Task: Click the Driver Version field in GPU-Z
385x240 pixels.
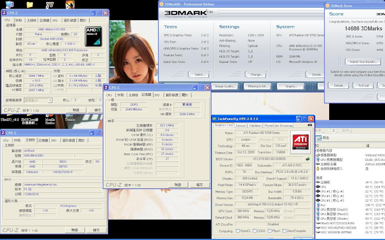Action: [273, 204]
